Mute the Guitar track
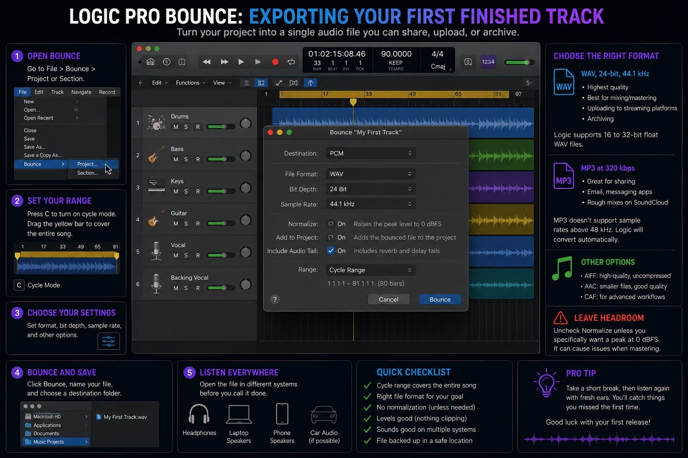Image resolution: width=688 pixels, height=458 pixels. (176, 224)
